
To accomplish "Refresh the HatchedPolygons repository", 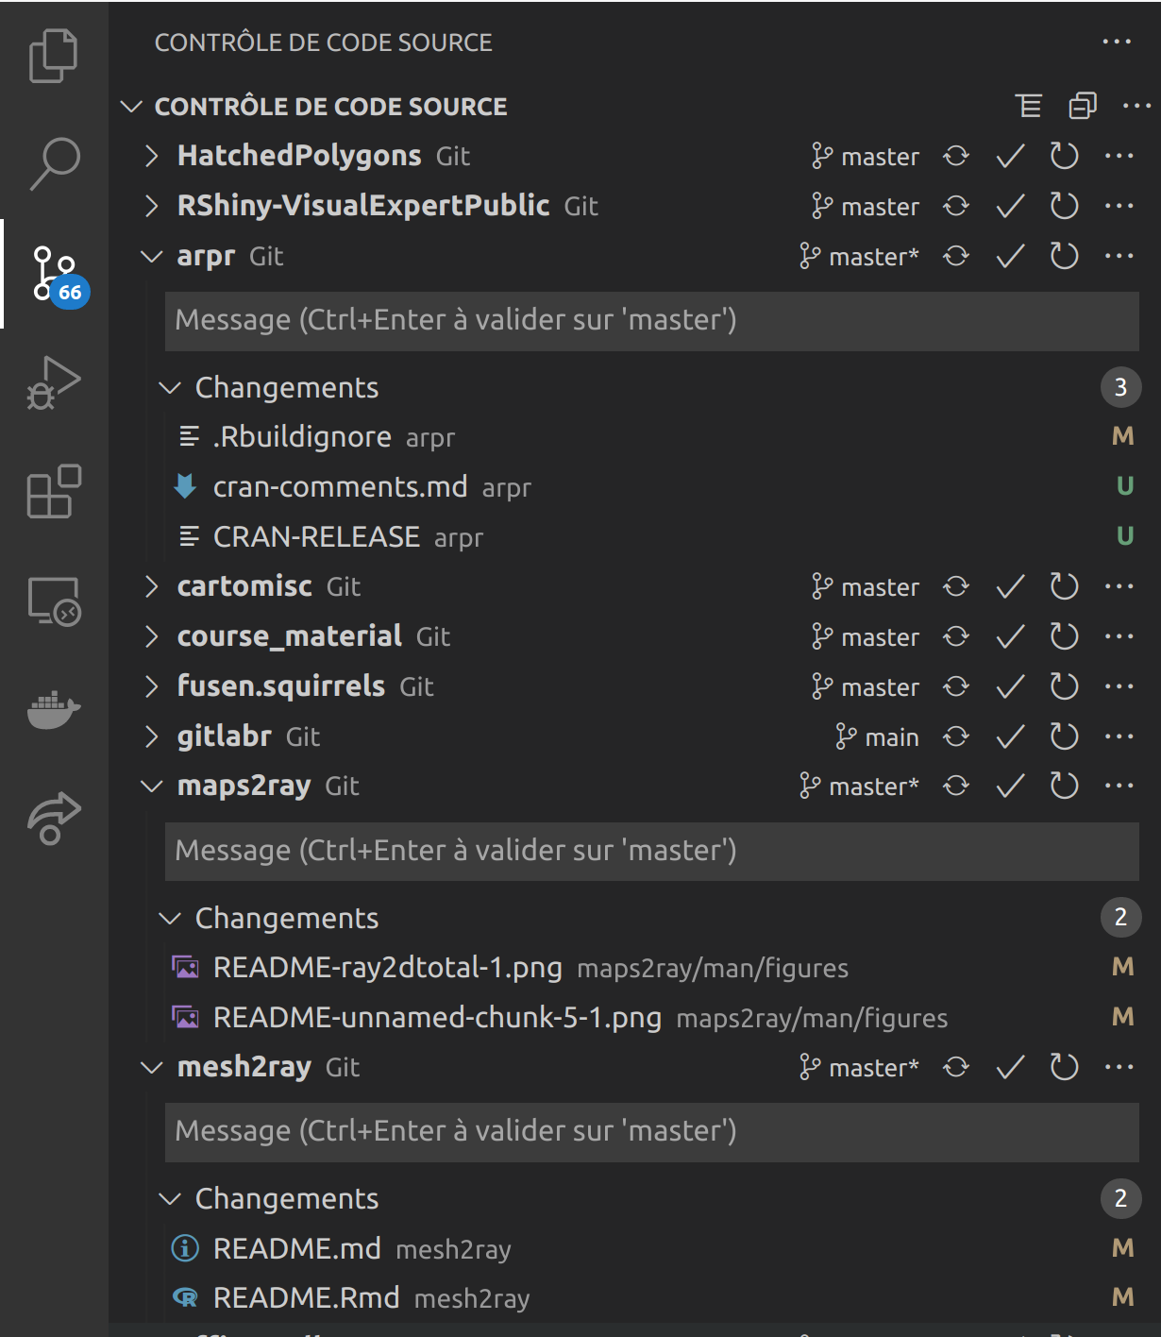I will click(1064, 156).
